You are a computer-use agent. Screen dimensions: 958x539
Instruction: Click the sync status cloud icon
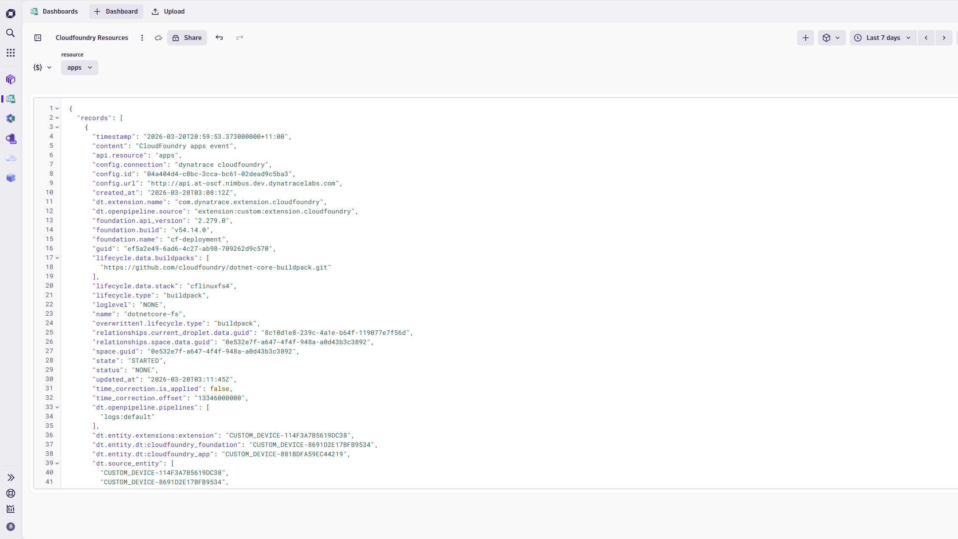[158, 38]
